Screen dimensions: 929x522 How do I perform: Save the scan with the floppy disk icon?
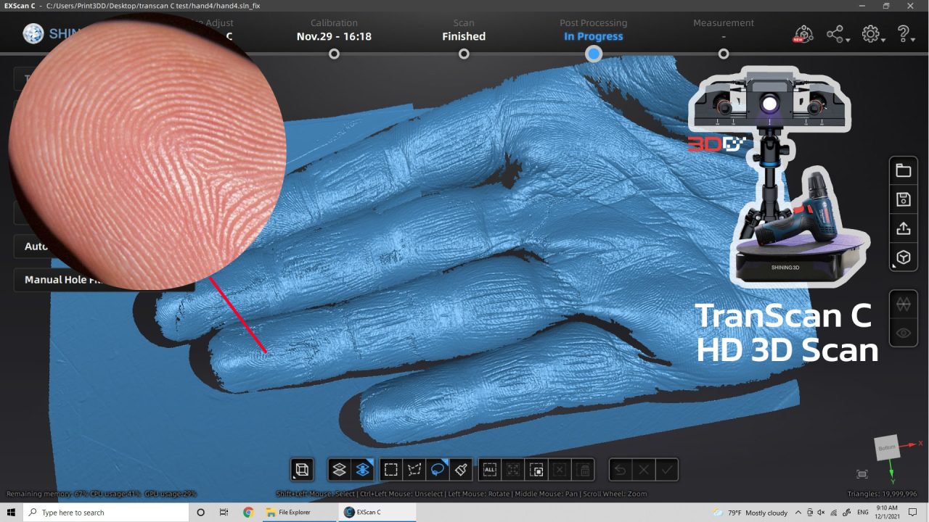pos(902,199)
